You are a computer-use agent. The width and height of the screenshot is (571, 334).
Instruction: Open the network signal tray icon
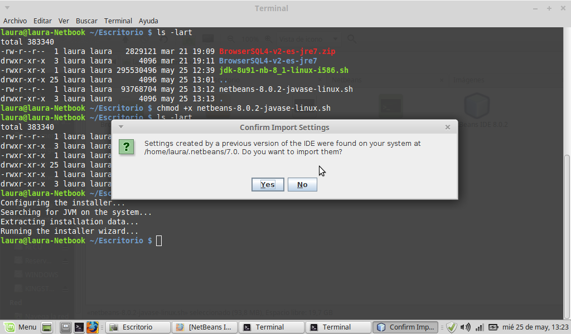tap(479, 327)
